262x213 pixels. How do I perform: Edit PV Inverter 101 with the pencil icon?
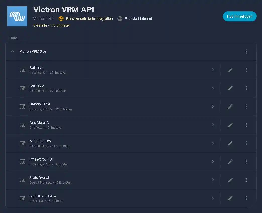(230, 162)
